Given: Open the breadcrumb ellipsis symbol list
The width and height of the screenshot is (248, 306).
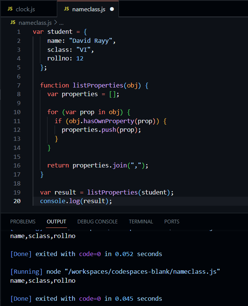Looking at the screenshot, I should point(61,23).
